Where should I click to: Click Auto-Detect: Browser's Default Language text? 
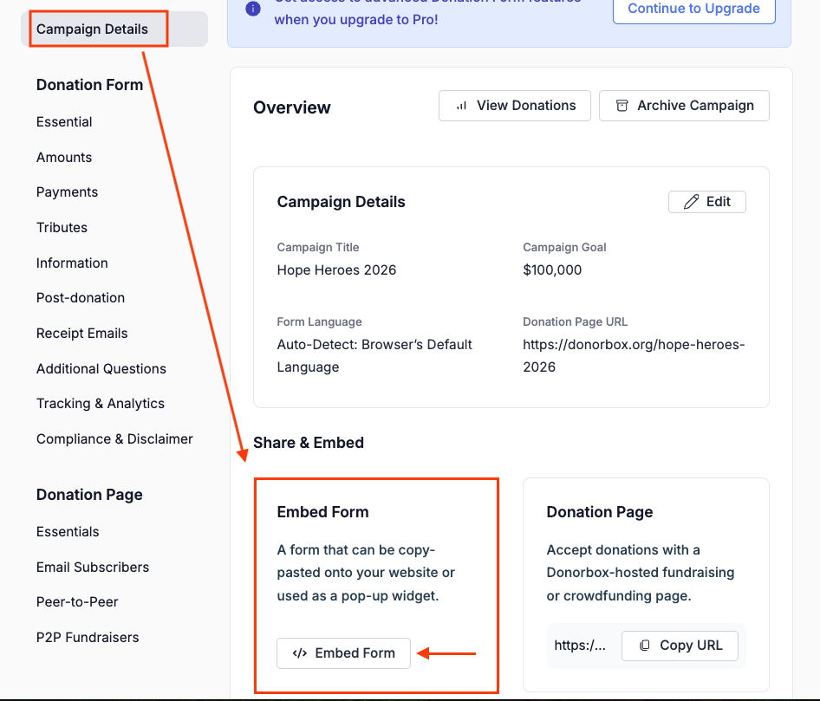[x=374, y=356]
